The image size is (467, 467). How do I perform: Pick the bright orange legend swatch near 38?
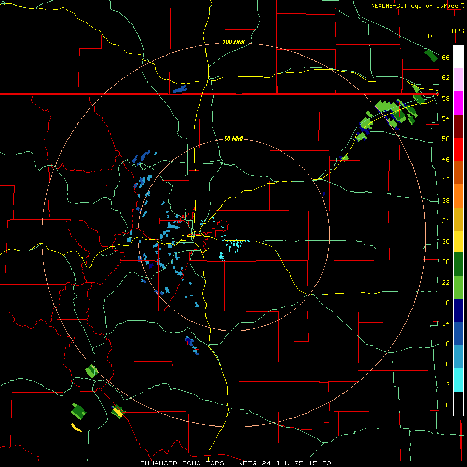tap(458, 196)
